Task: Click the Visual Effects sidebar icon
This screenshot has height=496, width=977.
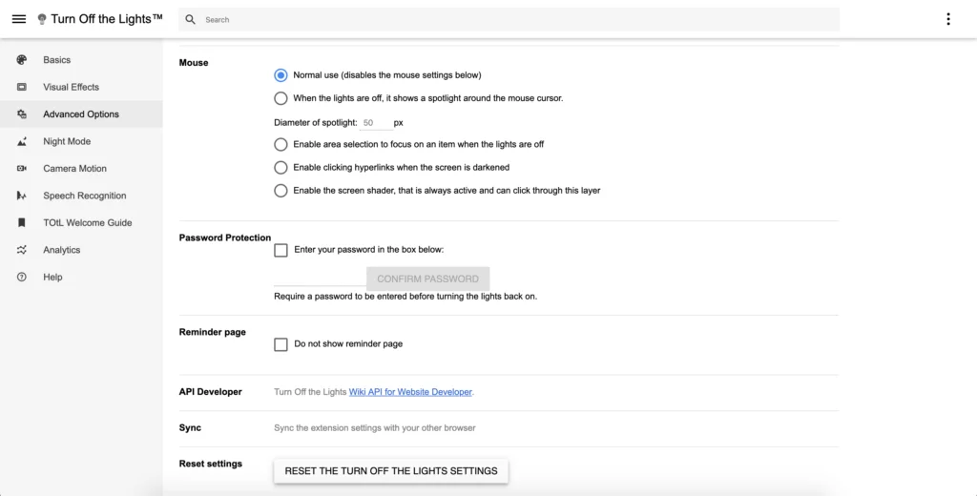Action: [x=22, y=87]
